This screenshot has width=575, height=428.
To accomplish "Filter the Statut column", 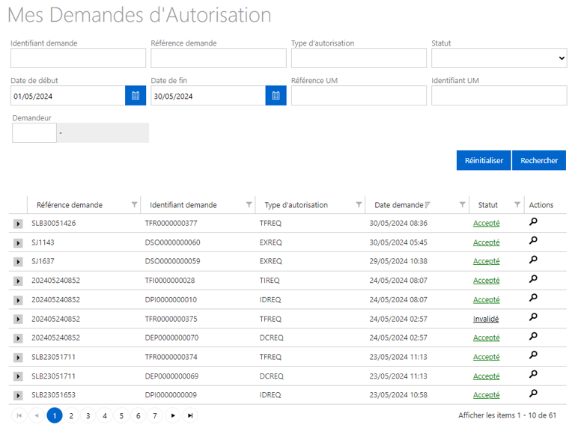I will coord(517,204).
